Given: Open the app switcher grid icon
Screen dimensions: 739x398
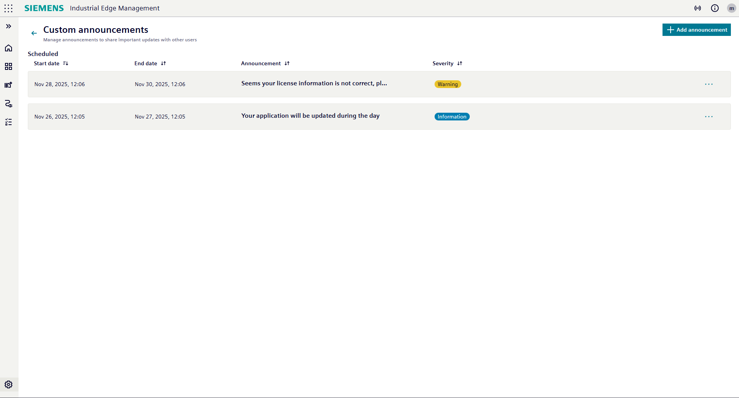Looking at the screenshot, I should tap(8, 8).
